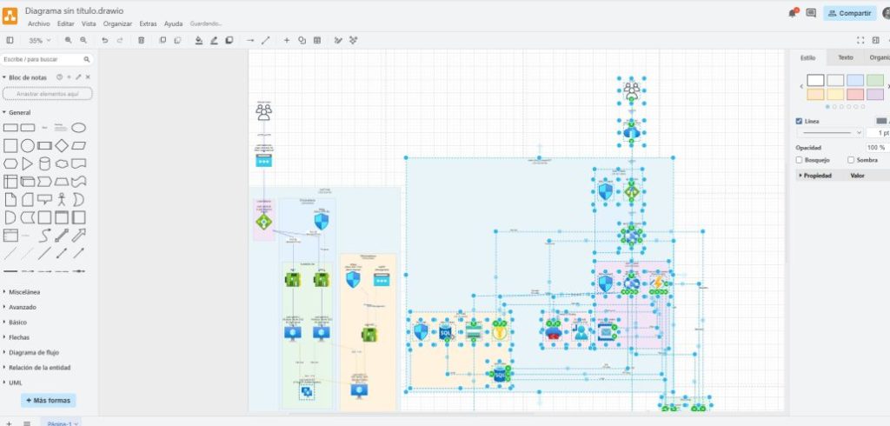This screenshot has height=426, width=890.
Task: Click the Compartir button
Action: coord(849,13)
